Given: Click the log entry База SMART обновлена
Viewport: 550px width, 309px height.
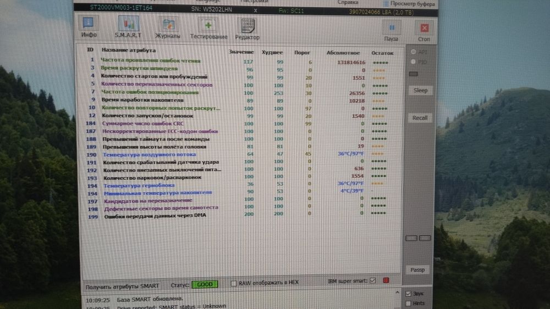Looking at the screenshot, I should [150, 299].
